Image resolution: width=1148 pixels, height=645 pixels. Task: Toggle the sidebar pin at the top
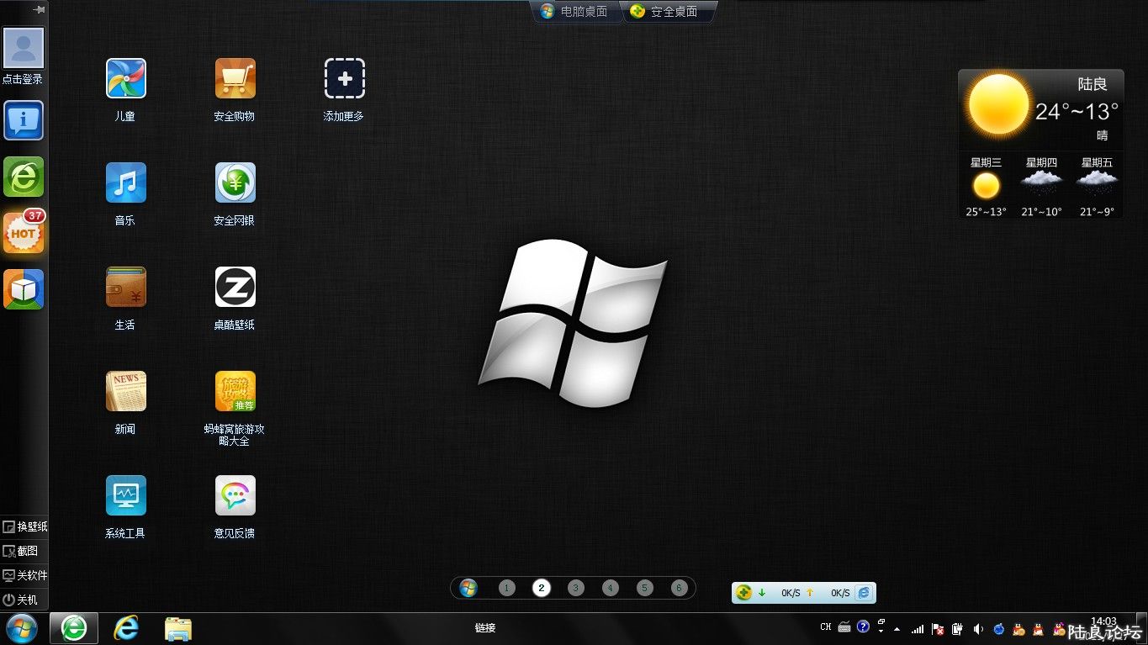tap(39, 8)
